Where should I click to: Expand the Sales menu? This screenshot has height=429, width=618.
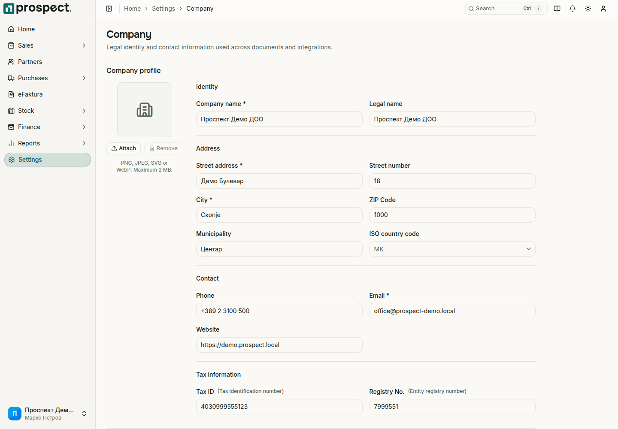pos(48,45)
